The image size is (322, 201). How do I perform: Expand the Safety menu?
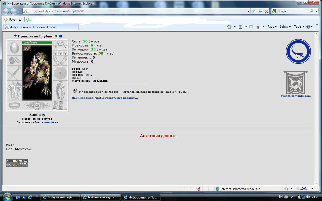[285, 27]
